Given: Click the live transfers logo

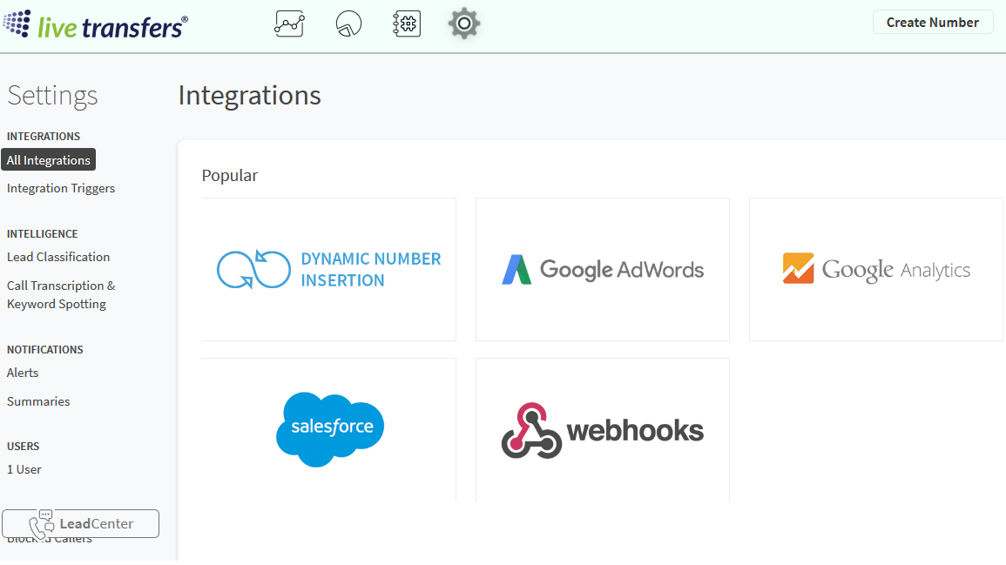Looking at the screenshot, I should 96,25.
